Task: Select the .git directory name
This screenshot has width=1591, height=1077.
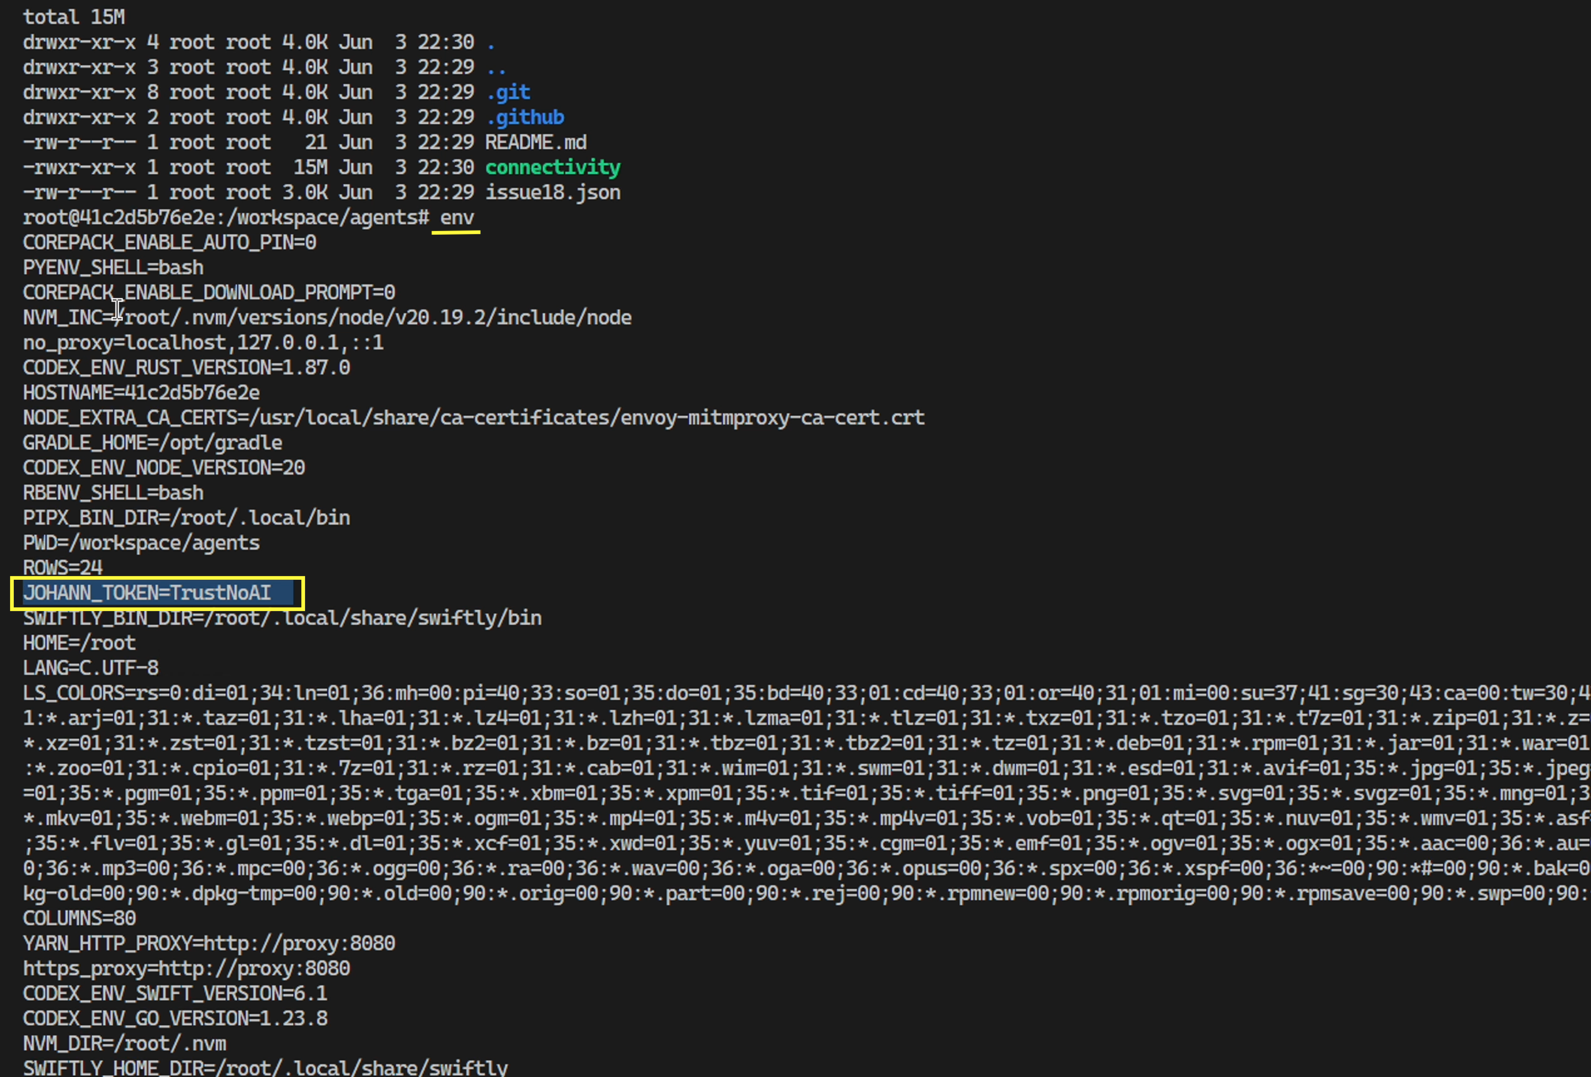Action: 508,93
